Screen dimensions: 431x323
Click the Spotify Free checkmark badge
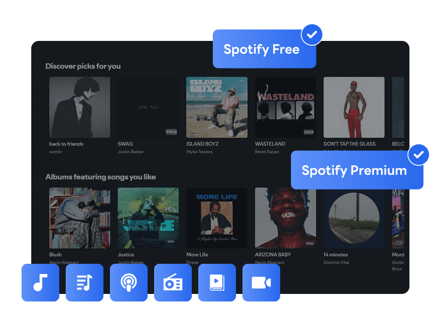pyautogui.click(x=312, y=34)
